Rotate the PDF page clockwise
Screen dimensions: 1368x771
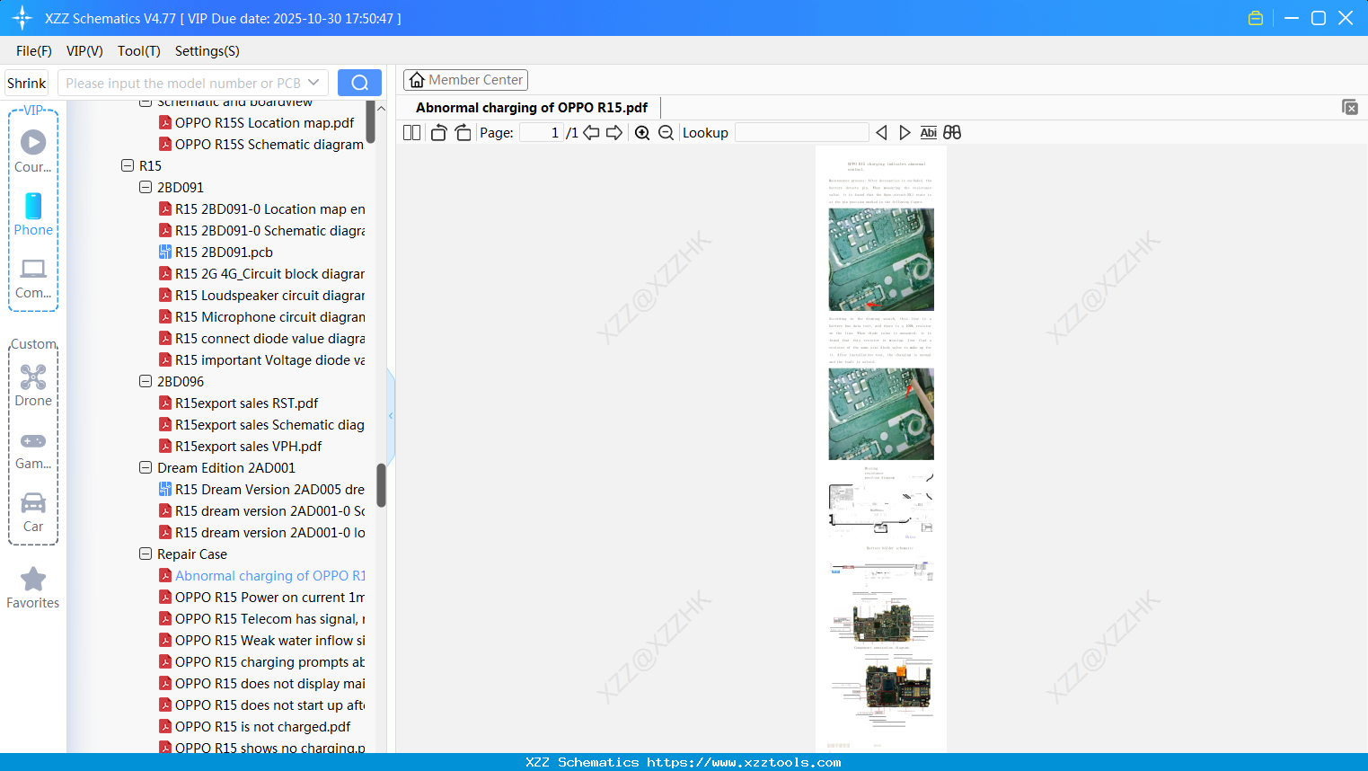pyautogui.click(x=463, y=133)
